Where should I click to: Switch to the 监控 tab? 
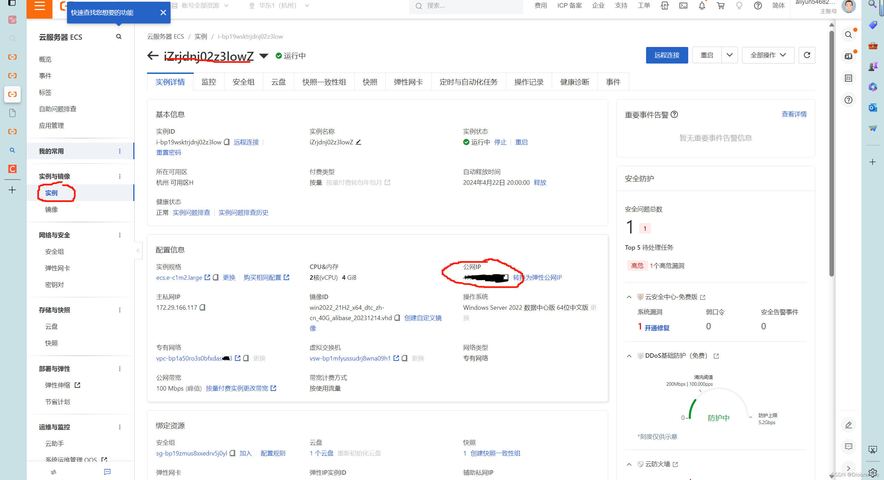click(x=209, y=82)
